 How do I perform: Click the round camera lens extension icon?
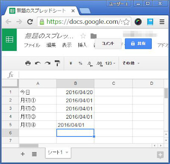(x=138, y=22)
